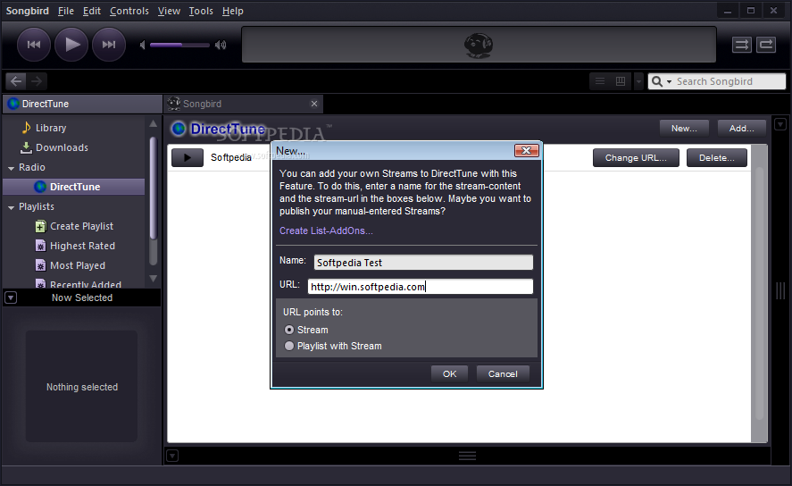
Task: Toggle shuffle mode icon
Action: tap(741, 45)
